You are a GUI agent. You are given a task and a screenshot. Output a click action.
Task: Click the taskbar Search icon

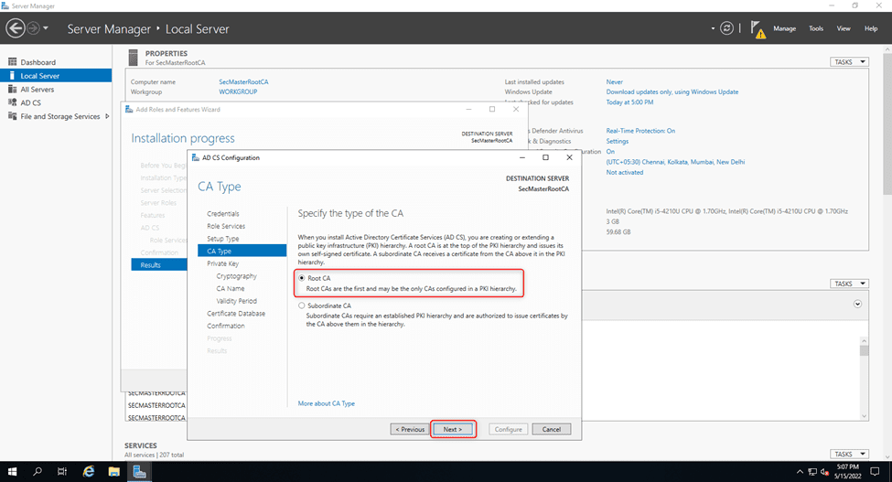(x=38, y=471)
